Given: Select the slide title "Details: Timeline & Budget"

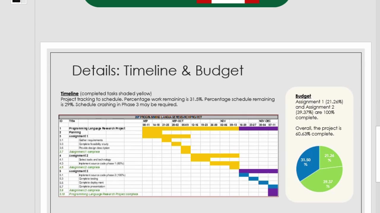Looking at the screenshot, I should coord(158,71).
